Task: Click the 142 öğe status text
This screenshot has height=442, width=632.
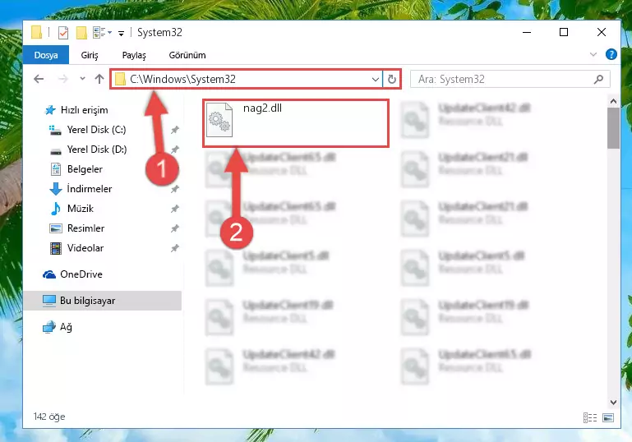Action: (x=49, y=417)
